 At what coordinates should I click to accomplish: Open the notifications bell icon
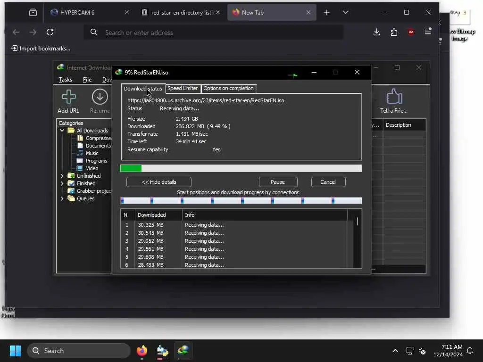coord(470,351)
